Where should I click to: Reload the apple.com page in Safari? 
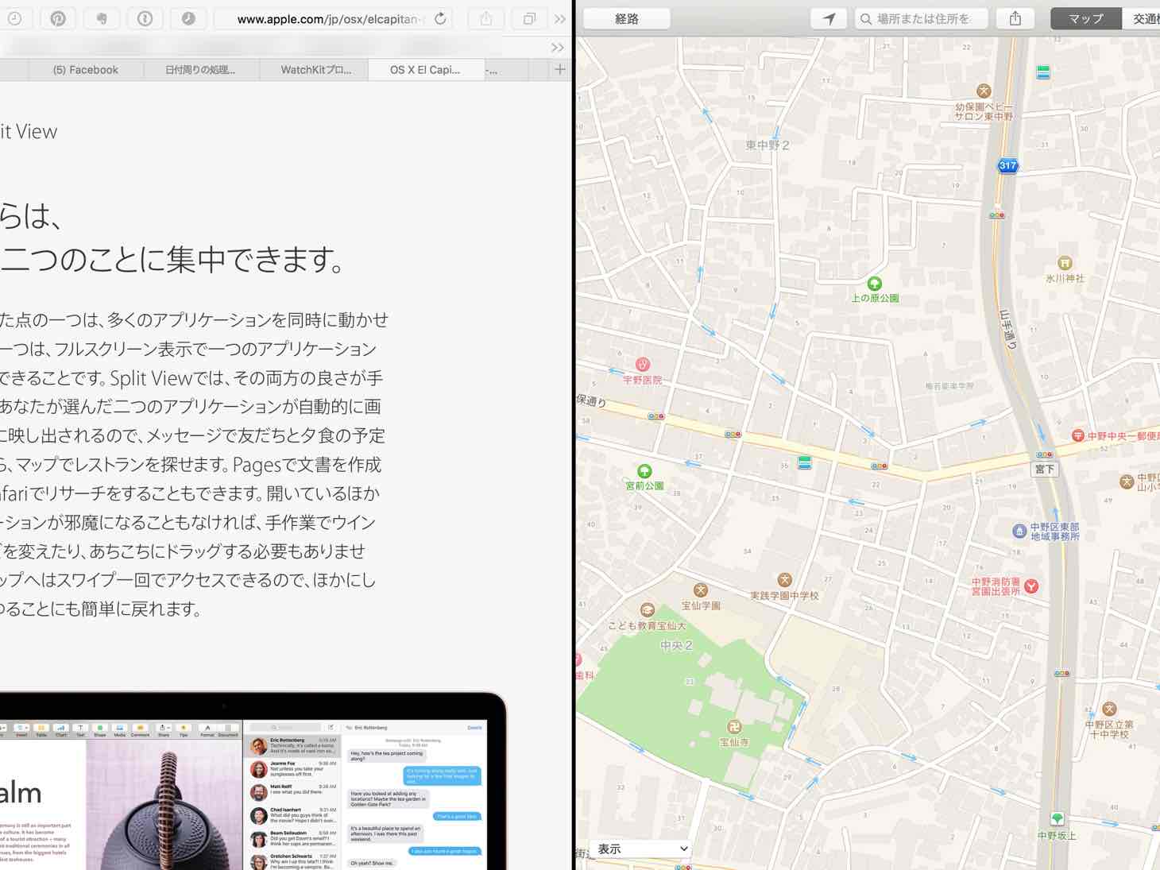coord(439,18)
